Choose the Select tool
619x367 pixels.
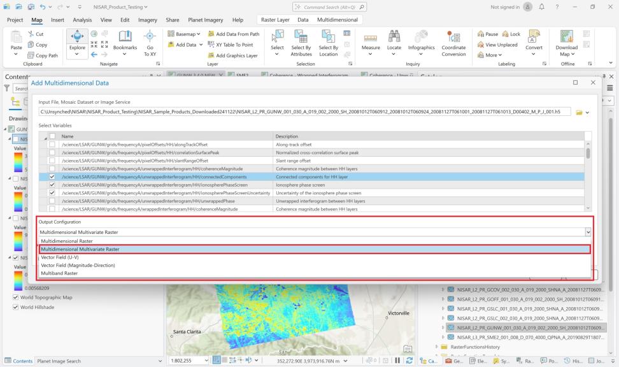(277, 43)
